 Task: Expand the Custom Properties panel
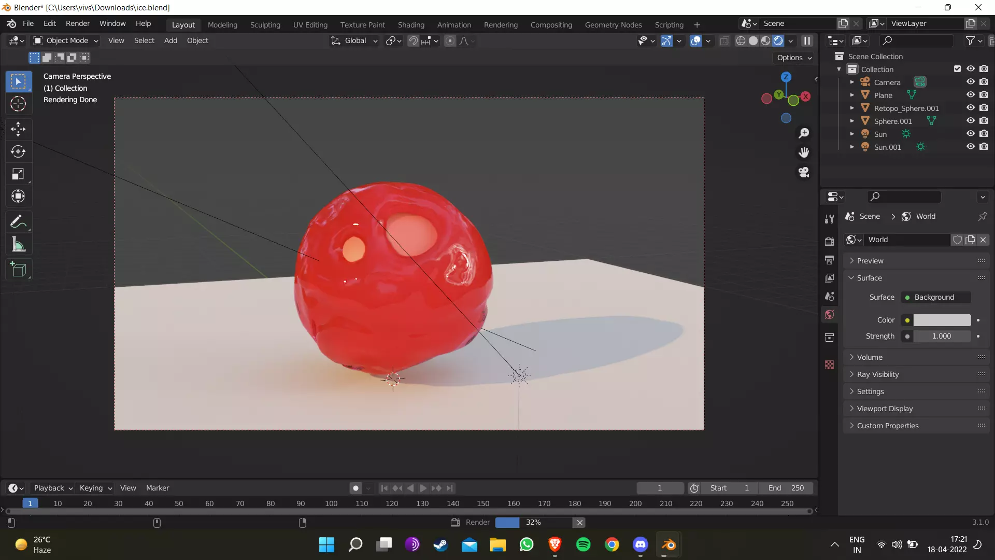[916, 426]
